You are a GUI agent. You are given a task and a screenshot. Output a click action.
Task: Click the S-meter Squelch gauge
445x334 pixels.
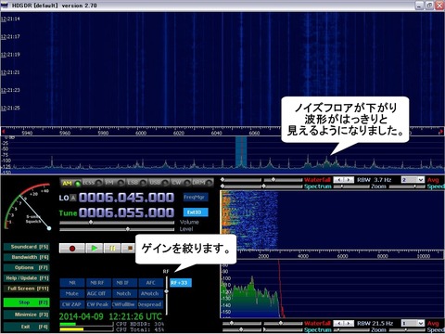tap(27, 207)
